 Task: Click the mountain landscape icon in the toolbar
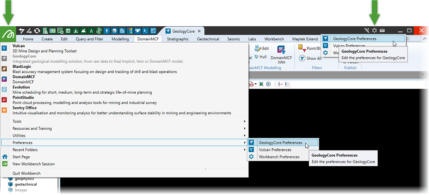point(83,30)
